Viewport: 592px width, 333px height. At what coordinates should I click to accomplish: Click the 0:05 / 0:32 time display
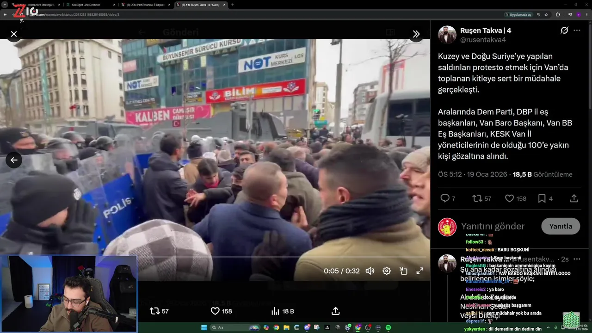341,271
